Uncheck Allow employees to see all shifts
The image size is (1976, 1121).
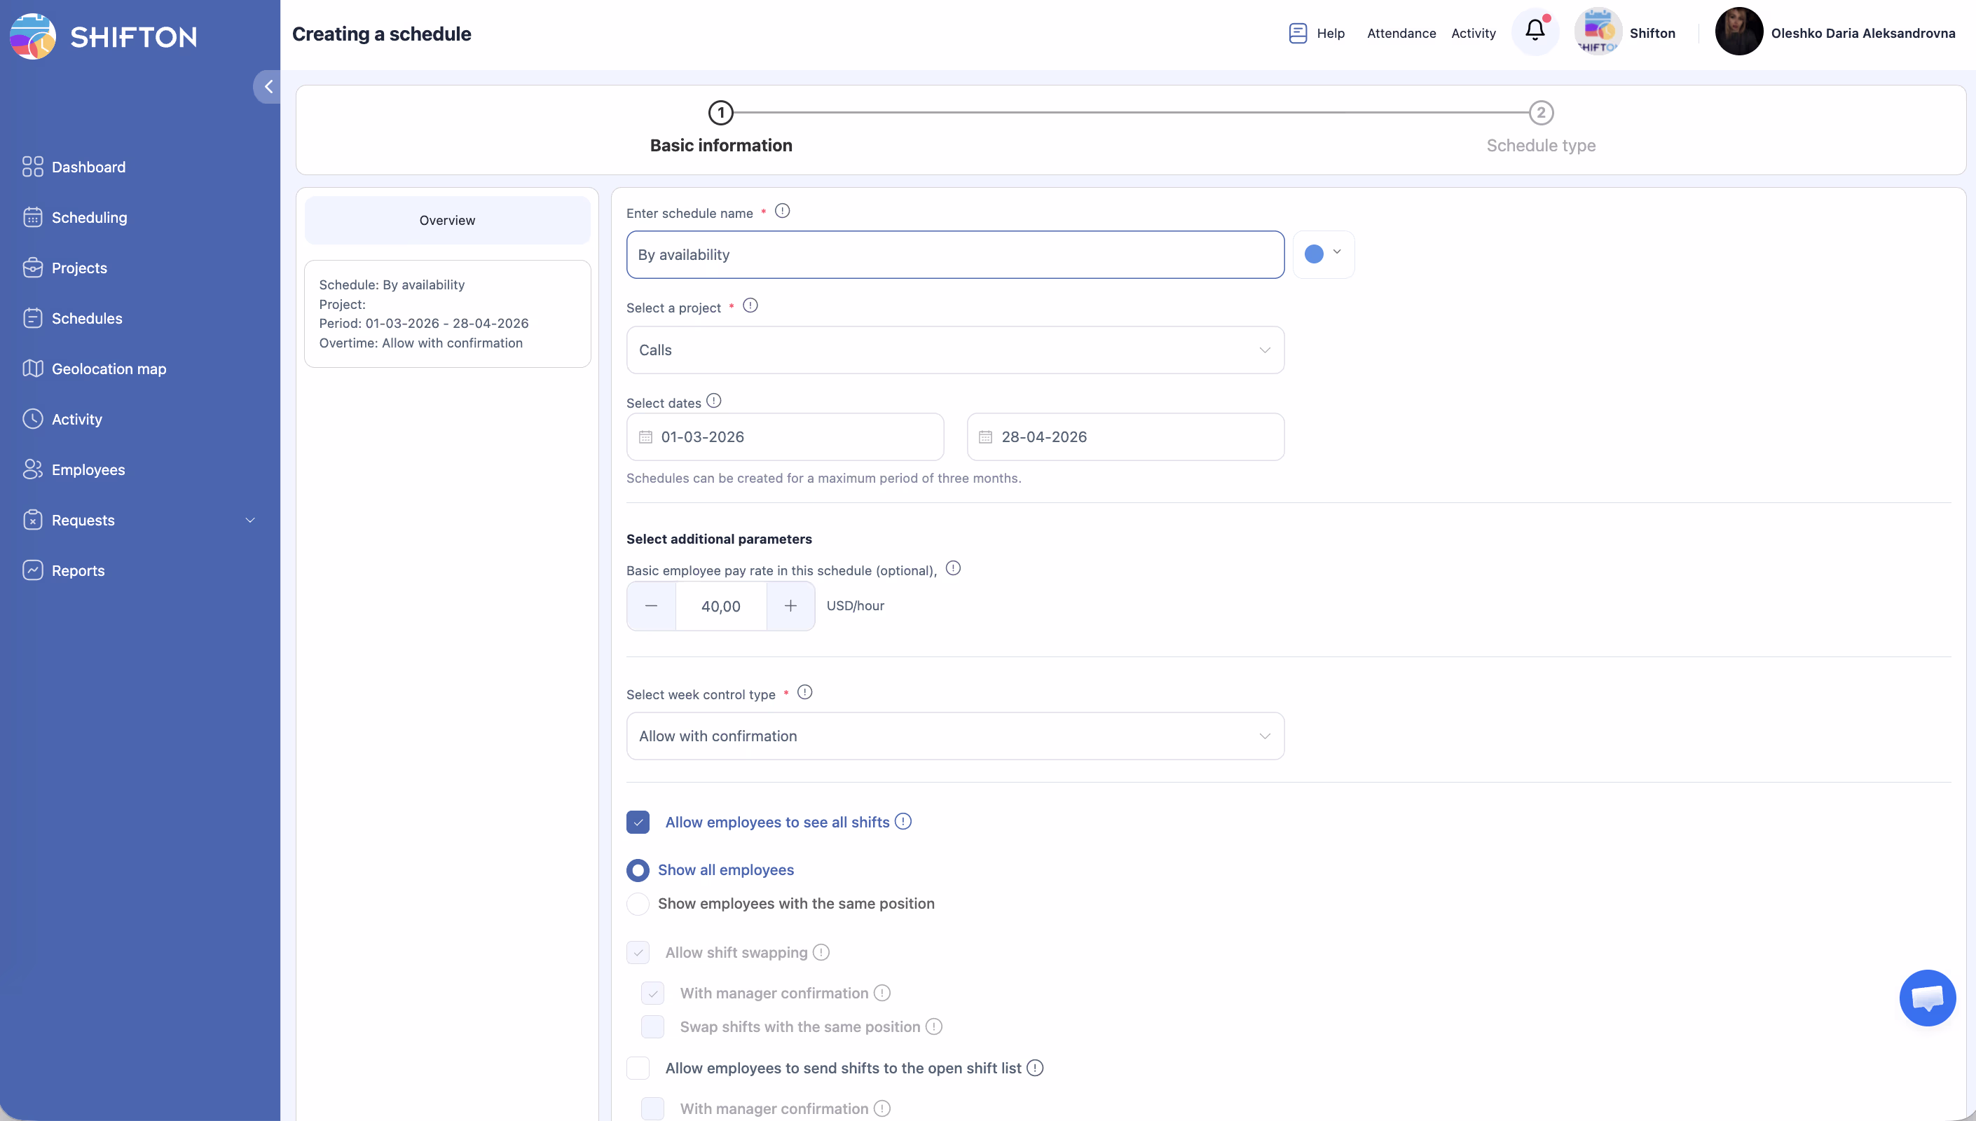pos(638,823)
